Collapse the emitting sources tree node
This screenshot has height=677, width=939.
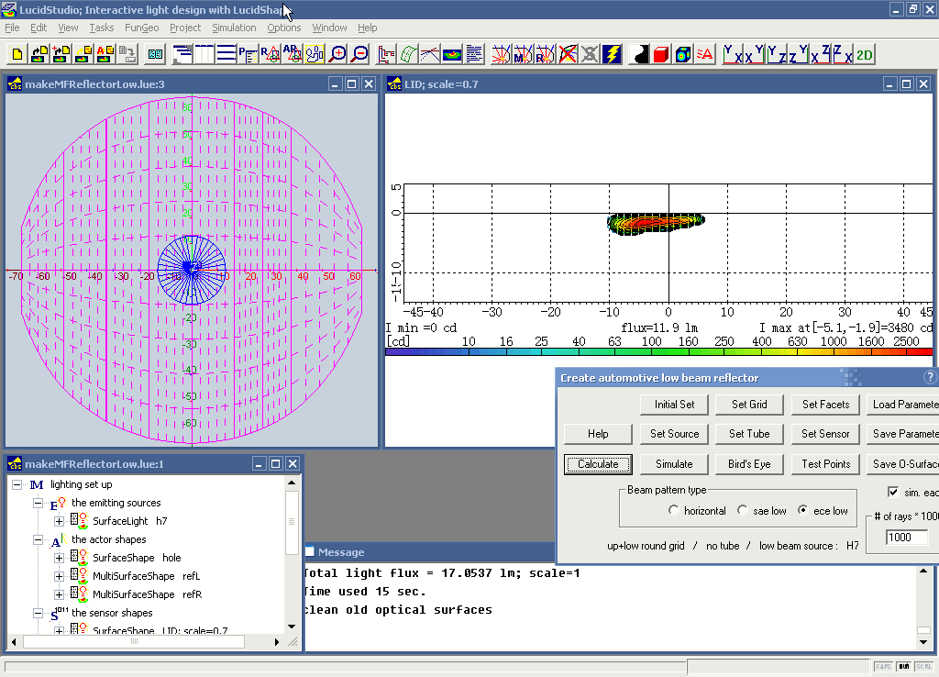coord(38,504)
